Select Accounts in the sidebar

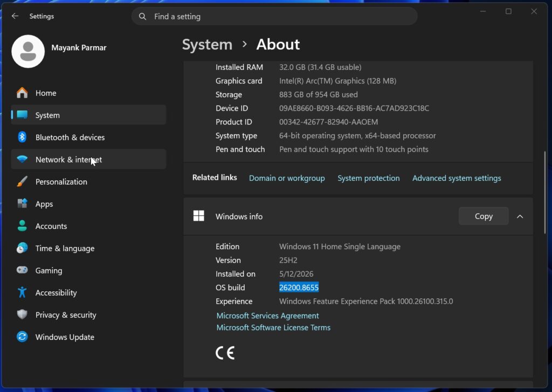coord(89,226)
